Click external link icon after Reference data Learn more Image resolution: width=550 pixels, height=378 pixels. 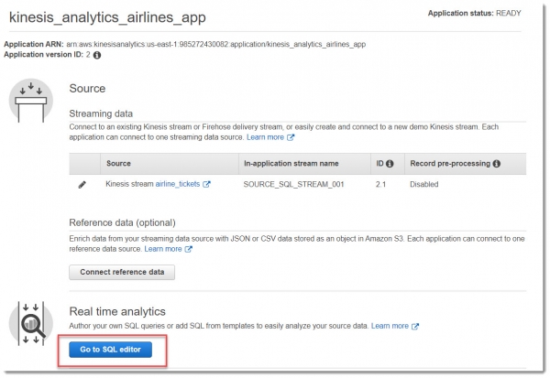188,249
